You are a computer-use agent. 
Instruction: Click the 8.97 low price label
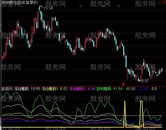point(145,81)
